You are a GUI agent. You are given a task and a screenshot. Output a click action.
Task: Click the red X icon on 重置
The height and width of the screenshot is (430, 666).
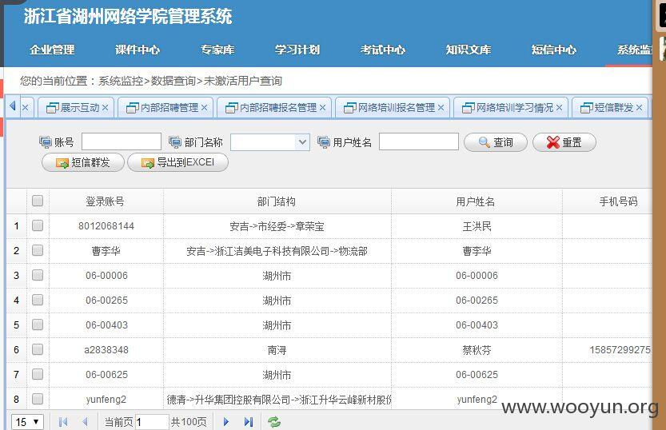[553, 142]
